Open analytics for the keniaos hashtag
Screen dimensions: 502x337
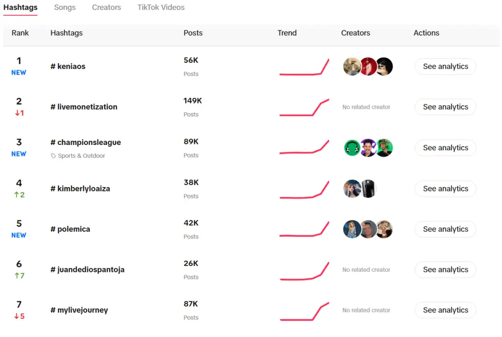445,66
